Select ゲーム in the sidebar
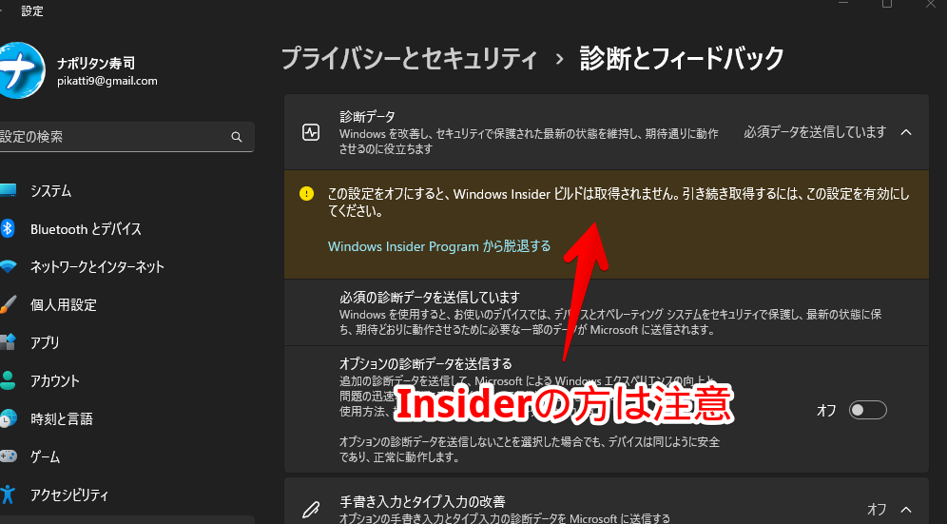 [x=46, y=456]
